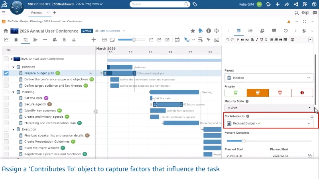Image resolution: width=319 pixels, height=179 pixels.
Task: Adjust the Percent Complete slider handle
Action: 244,141
